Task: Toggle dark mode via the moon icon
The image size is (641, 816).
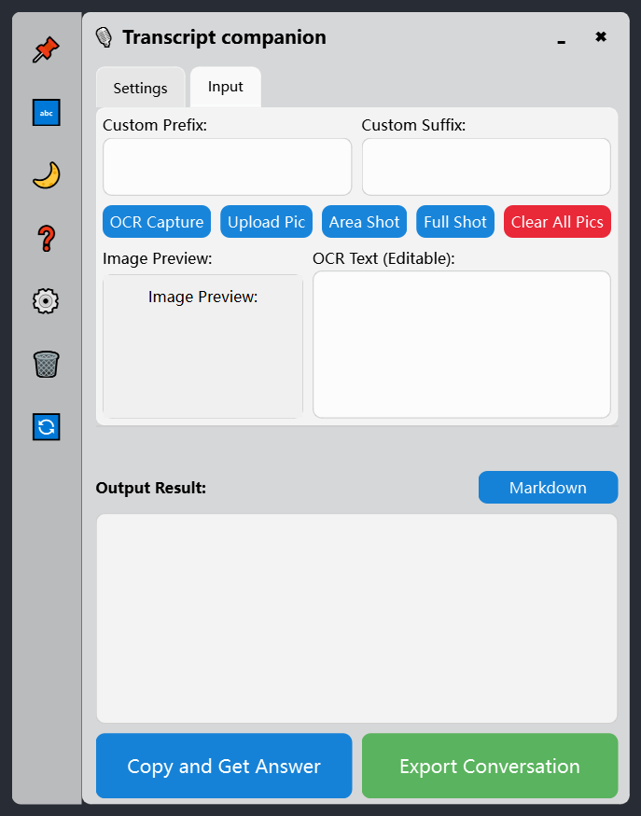Action: click(x=45, y=174)
